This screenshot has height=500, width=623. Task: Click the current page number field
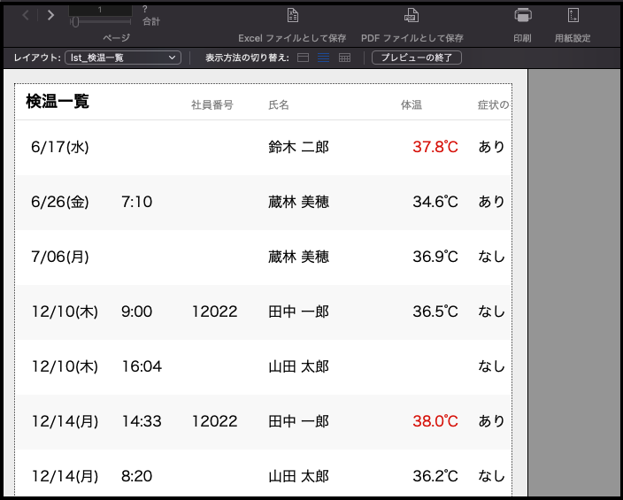point(99,9)
